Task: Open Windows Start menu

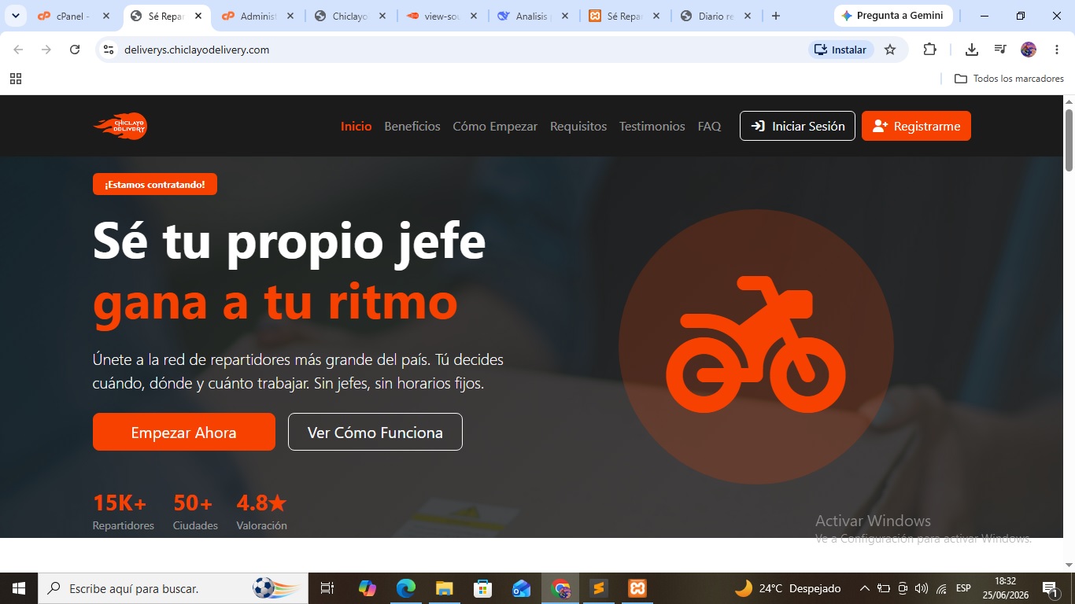Action: (19, 588)
